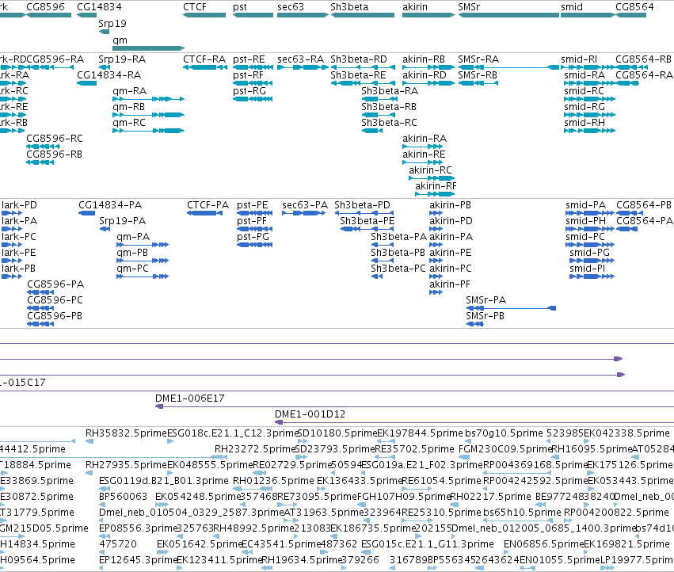Viewport: 674px width, 572px height.
Task: Click the smid gene label
Action: 572,7
